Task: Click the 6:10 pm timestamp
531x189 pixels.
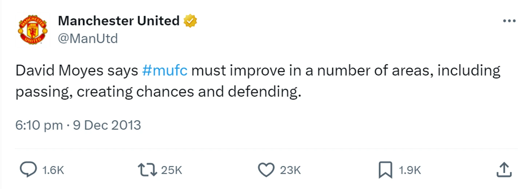Action: point(39,125)
